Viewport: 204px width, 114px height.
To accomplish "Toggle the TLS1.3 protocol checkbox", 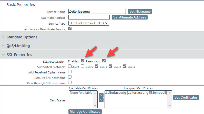I will coord(125,66).
